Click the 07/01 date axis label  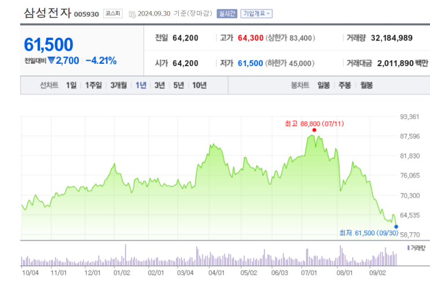(x=309, y=273)
